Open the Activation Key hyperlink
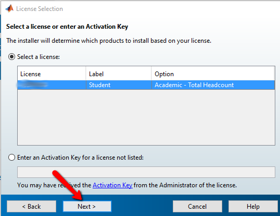This screenshot has width=280, height=216. click(x=112, y=185)
